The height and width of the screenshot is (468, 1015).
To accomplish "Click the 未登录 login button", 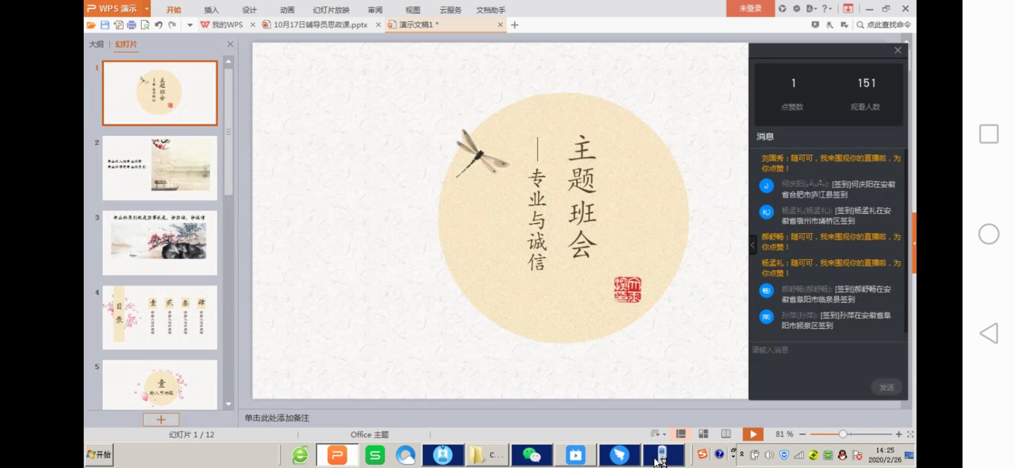I will click(750, 9).
